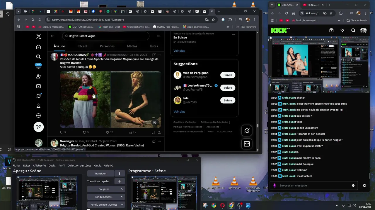The image size is (375, 210).
Task: Click the x.com address bar URL
Action: coord(88,20)
